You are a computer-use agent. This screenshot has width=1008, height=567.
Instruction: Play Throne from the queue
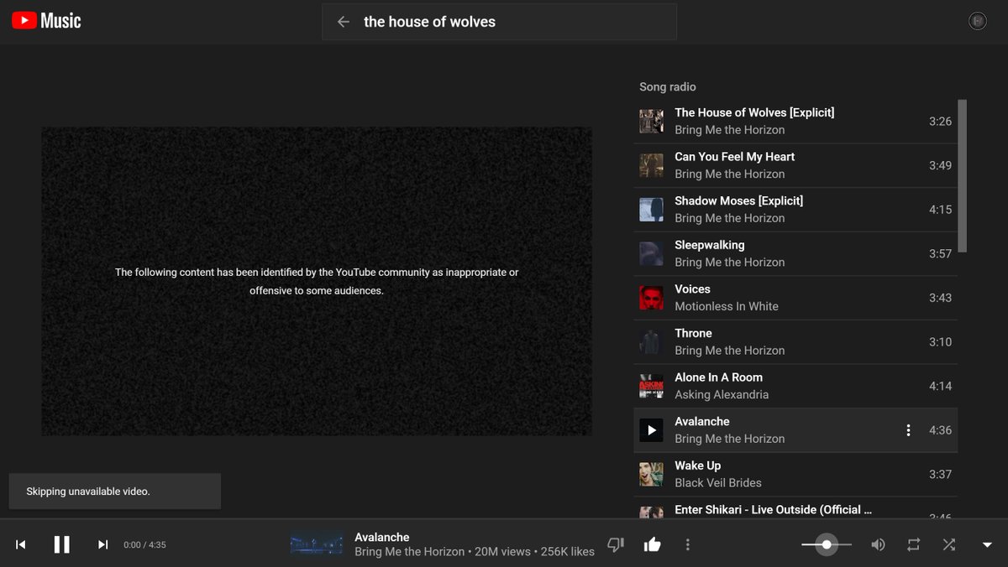coord(795,342)
